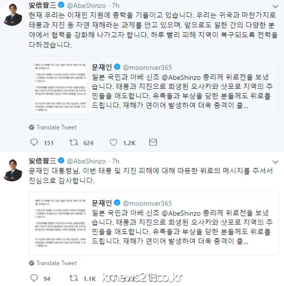Open @moonriver365 handle in first quoted tweet

[x=147, y=68]
